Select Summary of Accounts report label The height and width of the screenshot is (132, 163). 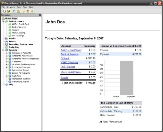click(x=21, y=53)
